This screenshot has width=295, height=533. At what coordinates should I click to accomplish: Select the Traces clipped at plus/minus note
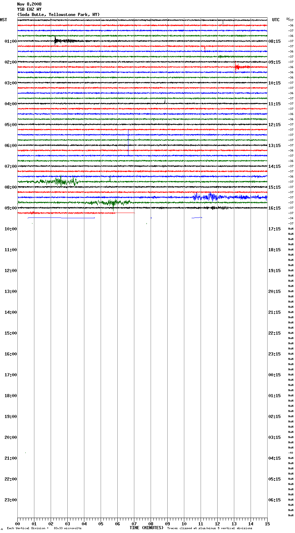[210, 528]
